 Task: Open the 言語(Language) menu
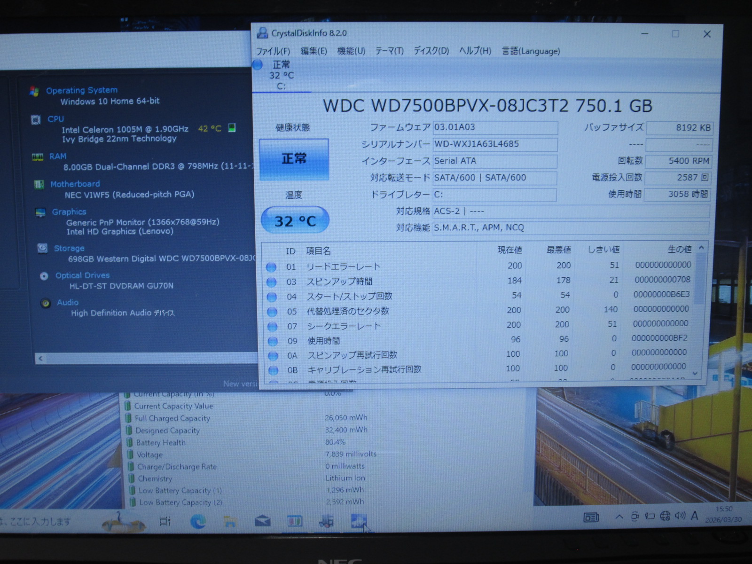click(531, 51)
